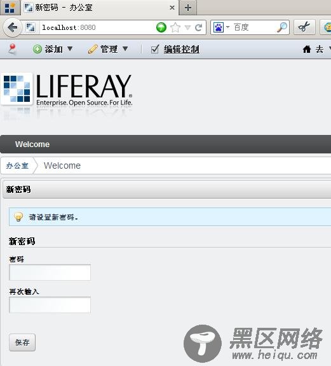This screenshot has width=331, height=366.
Task: Toggle the 编辑控制 checkbox
Action: [155, 49]
